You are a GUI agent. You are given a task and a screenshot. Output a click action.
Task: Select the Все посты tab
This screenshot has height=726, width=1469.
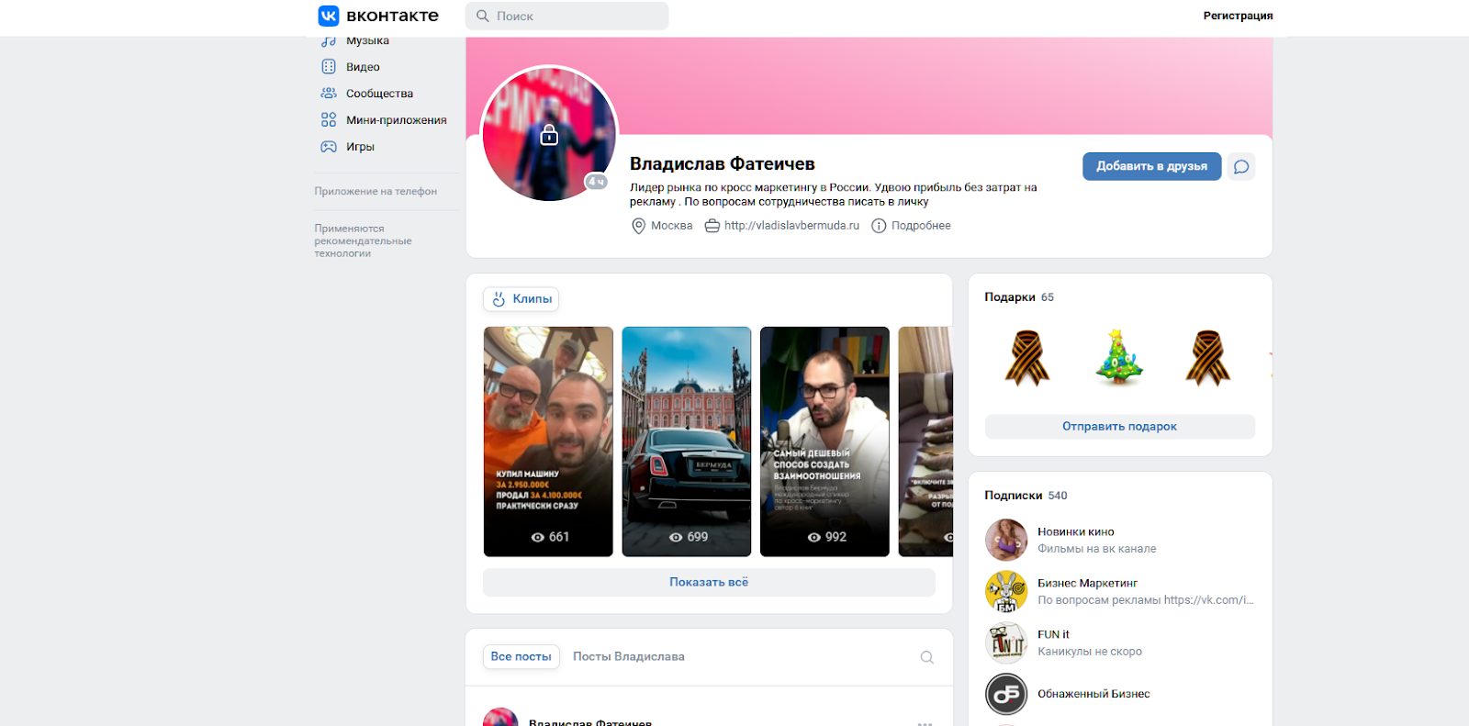point(521,657)
